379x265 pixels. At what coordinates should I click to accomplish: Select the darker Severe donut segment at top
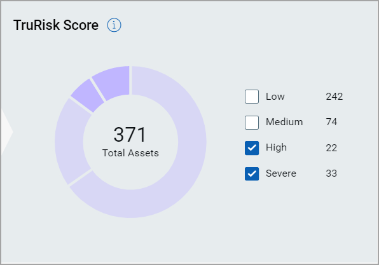pyautogui.click(x=114, y=81)
